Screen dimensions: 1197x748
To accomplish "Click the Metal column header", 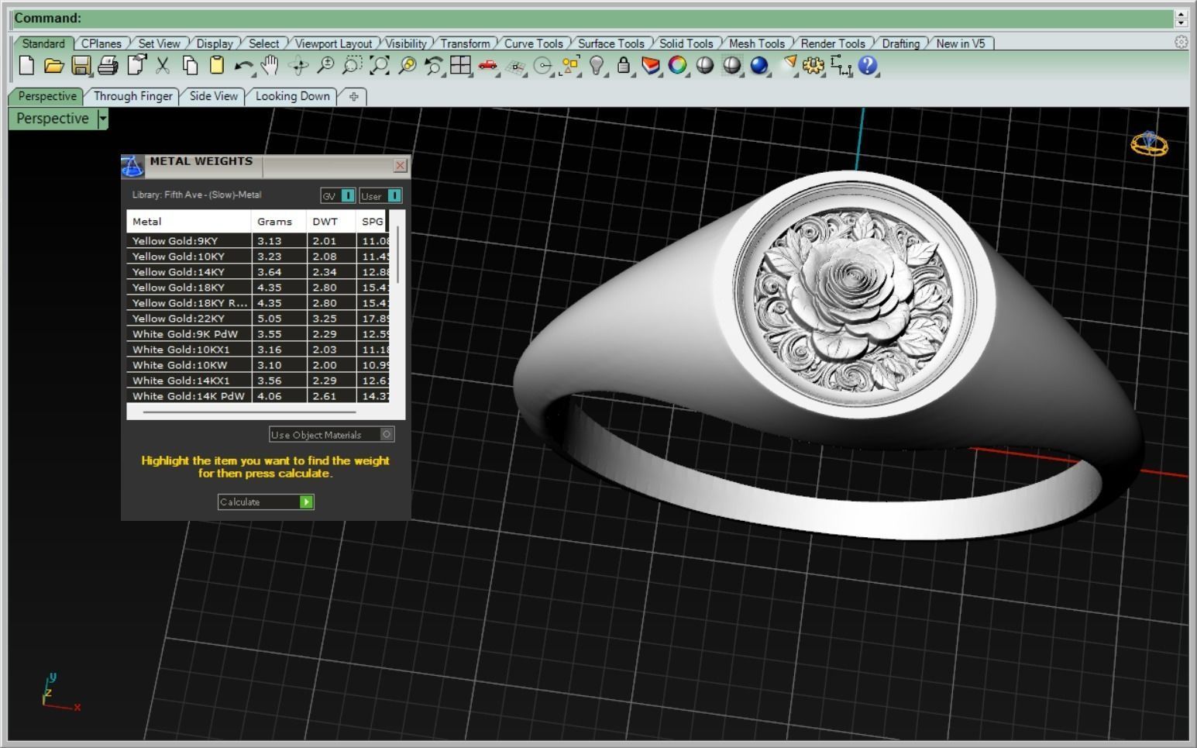I will (188, 222).
